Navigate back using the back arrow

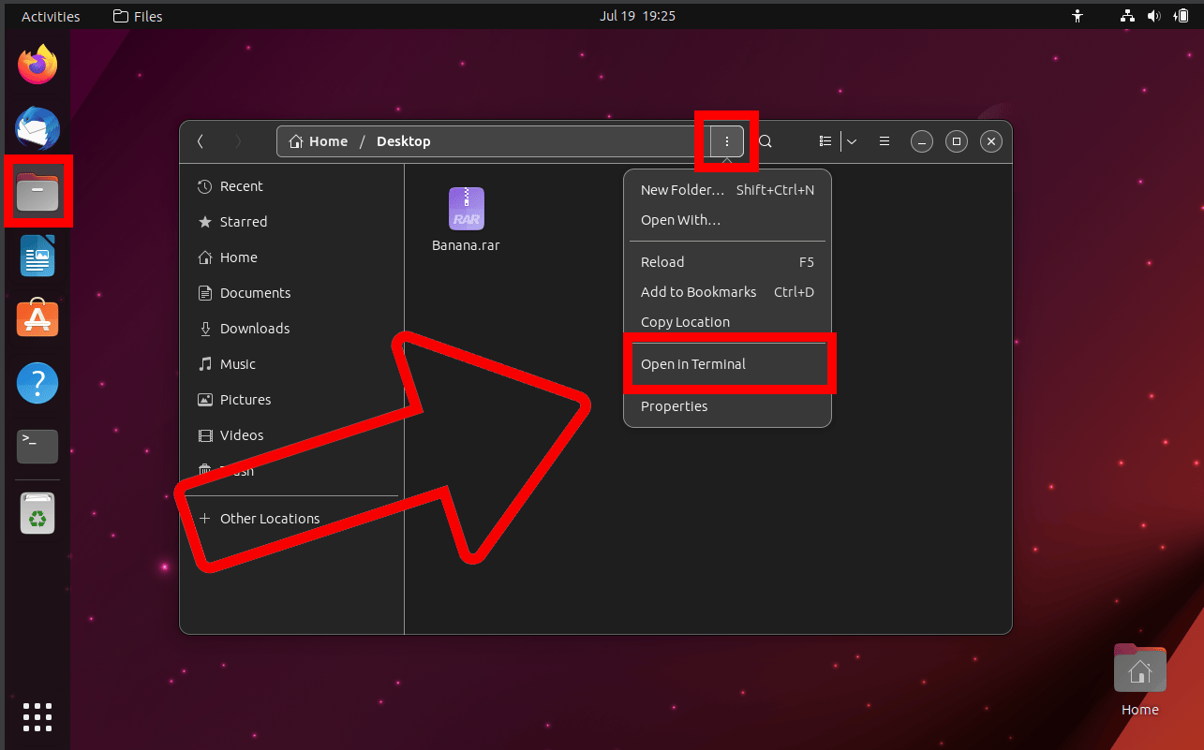[x=200, y=140]
